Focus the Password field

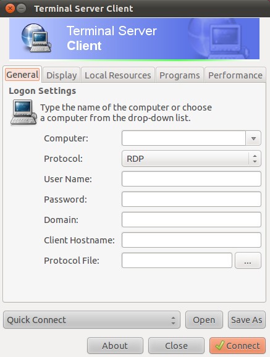point(192,199)
